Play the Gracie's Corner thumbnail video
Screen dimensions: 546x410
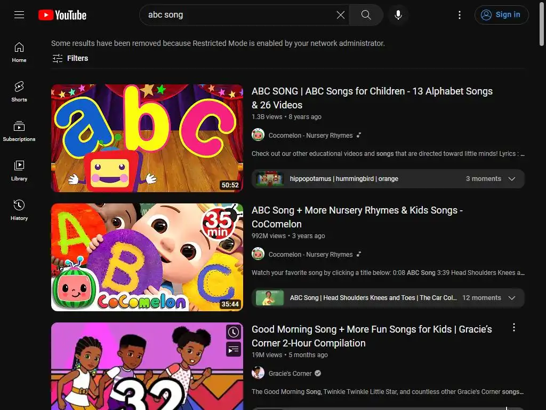147,366
